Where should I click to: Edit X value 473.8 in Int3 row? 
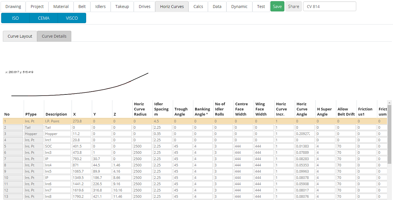coord(82,152)
